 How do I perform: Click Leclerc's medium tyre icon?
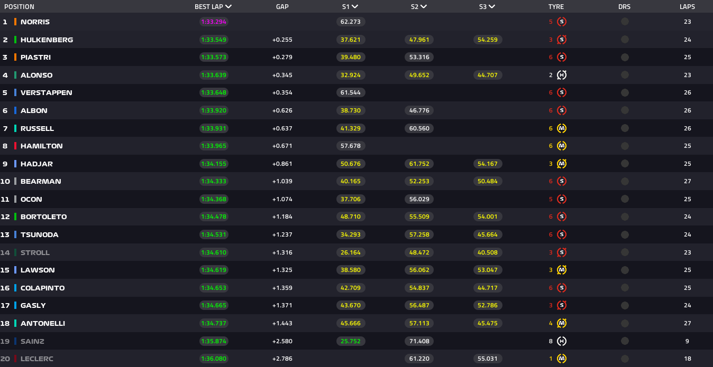click(562, 359)
